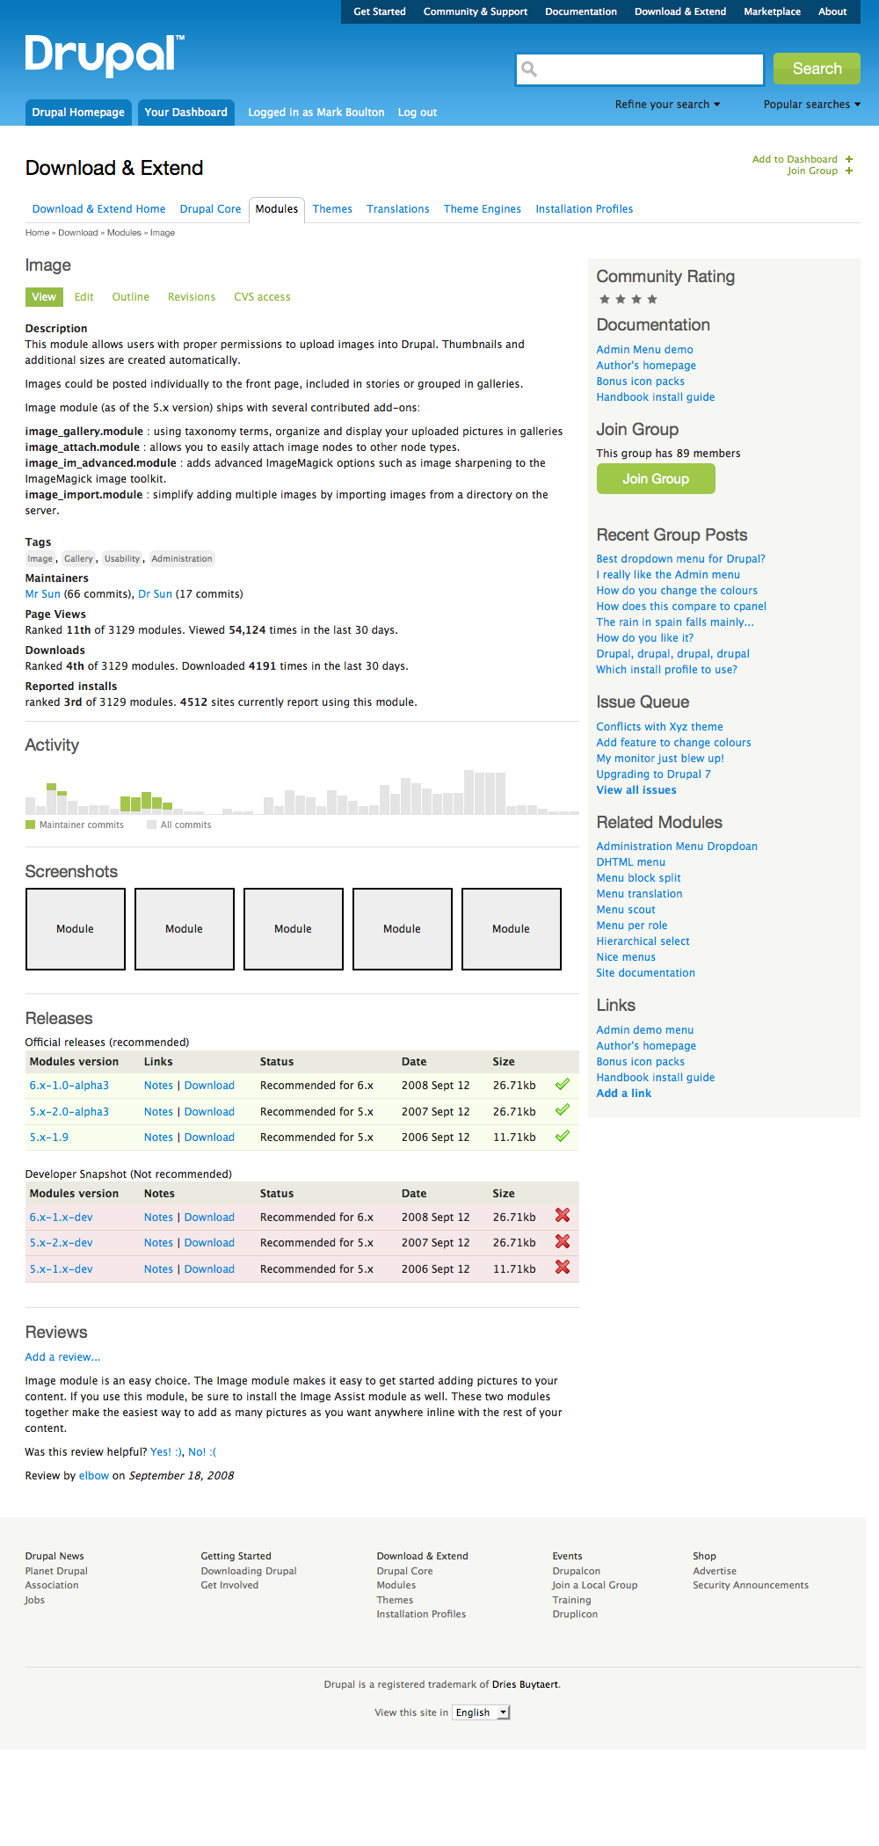
Task: Click the plus icon next to Add to Dashboard
Action: click(849, 159)
